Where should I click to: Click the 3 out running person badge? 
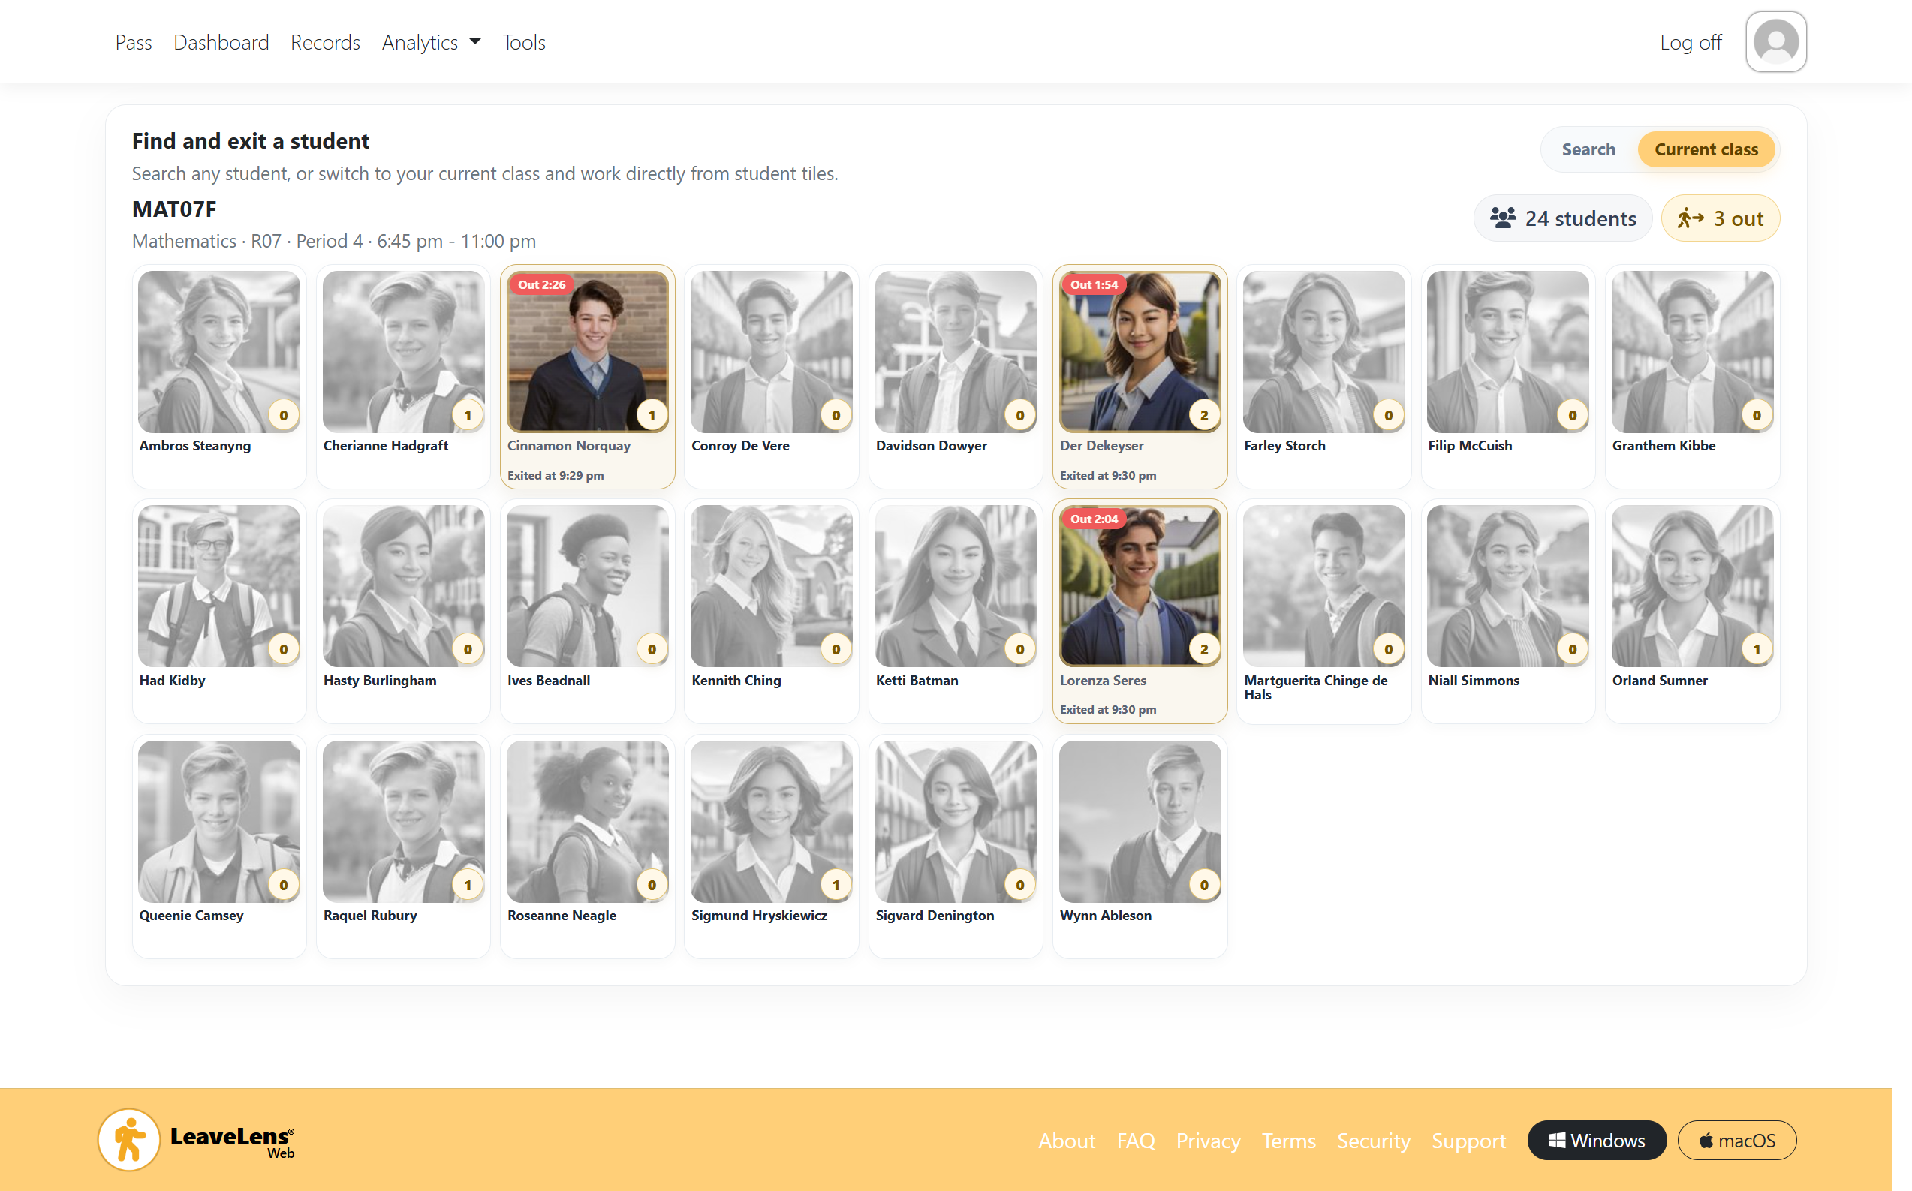coord(1720,218)
